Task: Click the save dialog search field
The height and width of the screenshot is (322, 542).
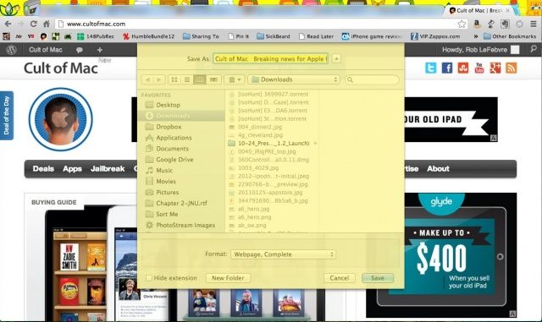Action: [x=372, y=79]
